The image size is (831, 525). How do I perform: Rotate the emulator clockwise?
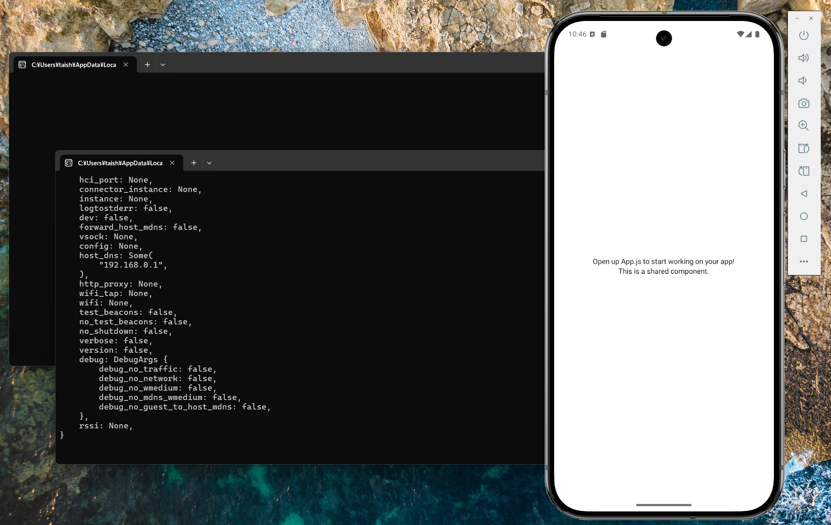coord(804,171)
